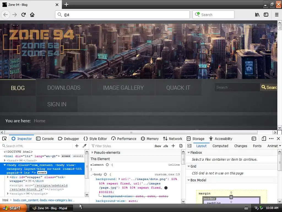Reload the current page
282x212 pixels.
point(23,15)
